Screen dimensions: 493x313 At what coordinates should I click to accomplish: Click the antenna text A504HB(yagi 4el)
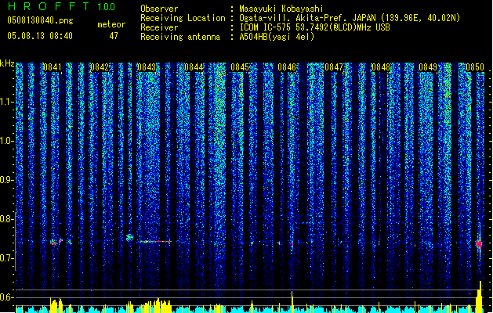(277, 37)
